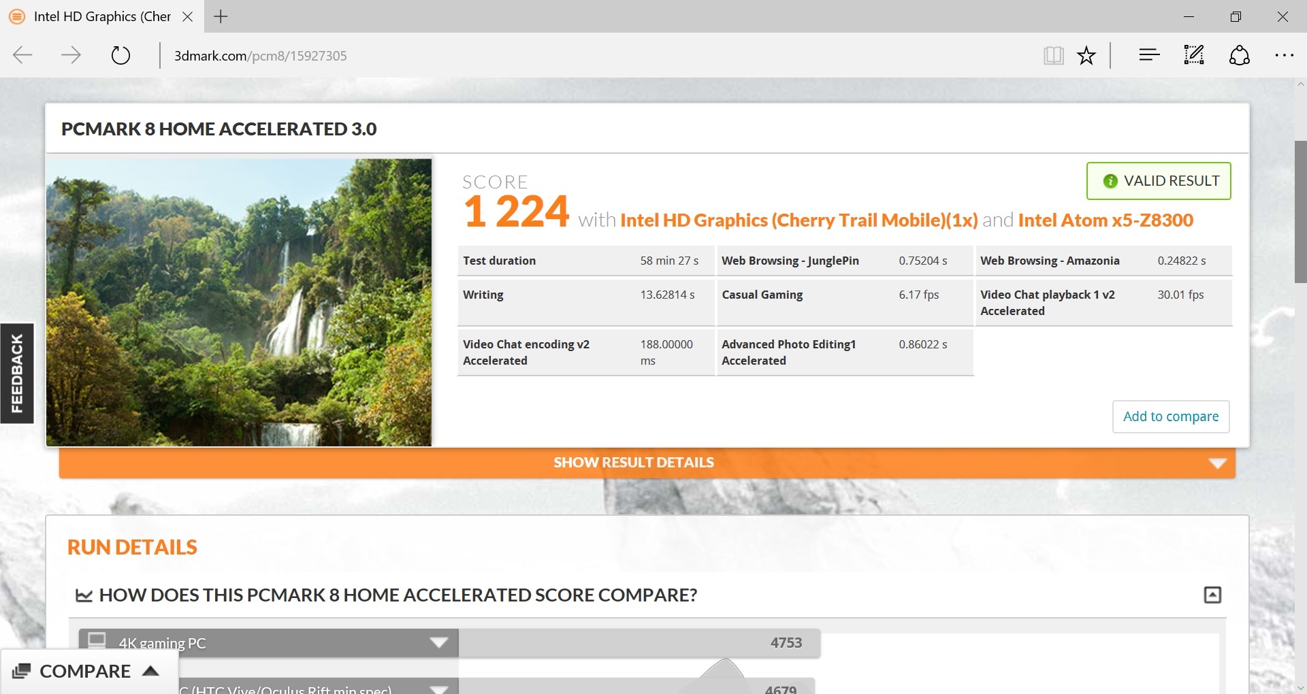Click the VALID RESULT badge
The image size is (1307, 694).
(x=1159, y=181)
